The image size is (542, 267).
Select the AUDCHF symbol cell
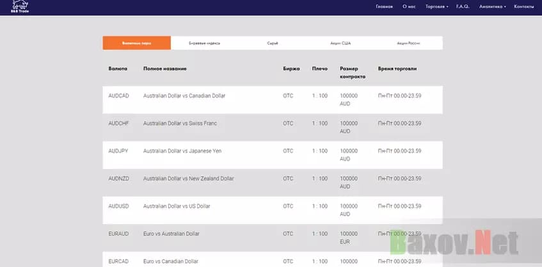coord(119,124)
